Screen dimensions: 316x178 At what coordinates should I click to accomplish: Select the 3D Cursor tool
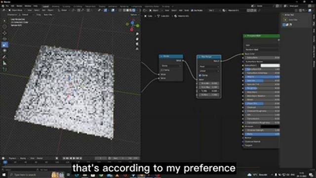click(x=4, y=27)
